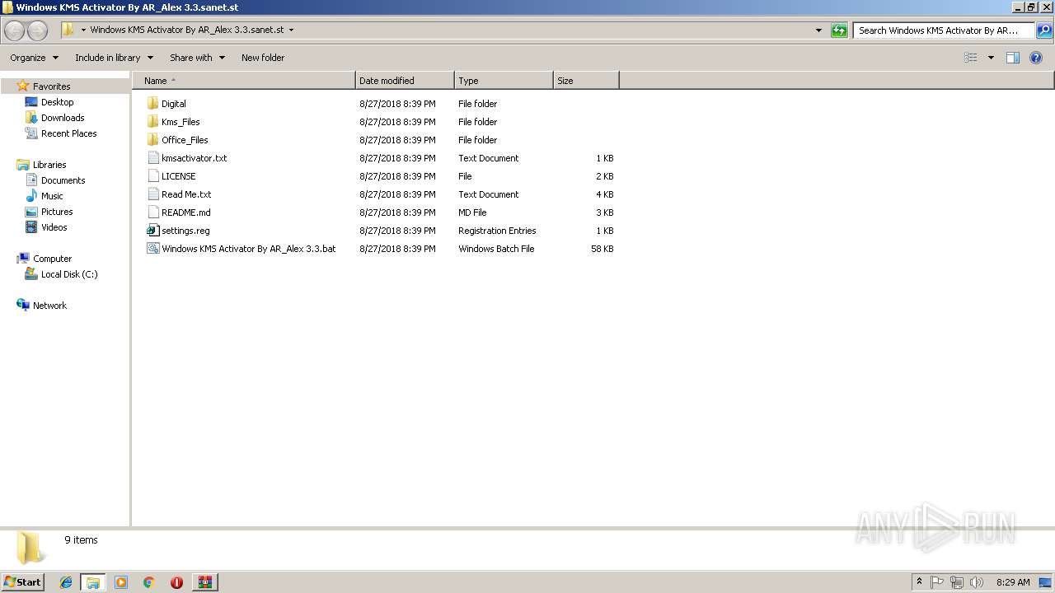
Task: Open Include in library menu
Action: coord(114,58)
